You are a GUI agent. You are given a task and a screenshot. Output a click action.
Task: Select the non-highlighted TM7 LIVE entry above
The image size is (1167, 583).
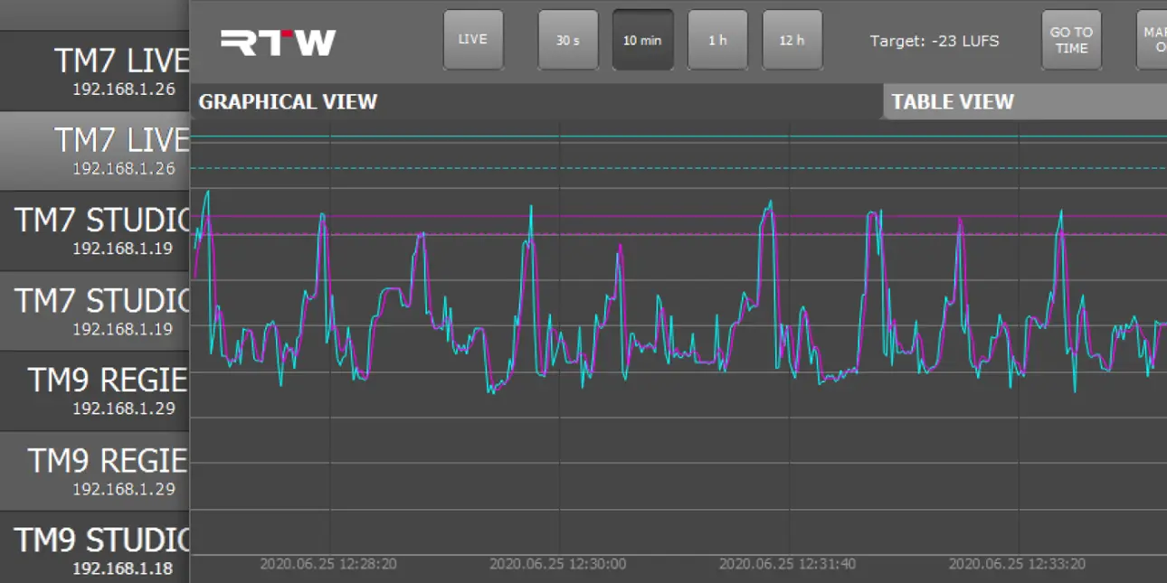tap(94, 71)
